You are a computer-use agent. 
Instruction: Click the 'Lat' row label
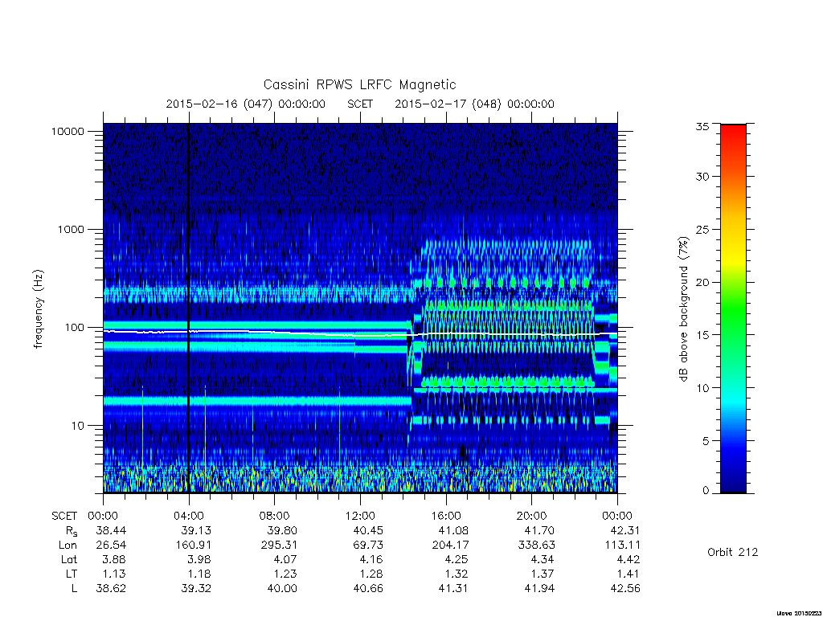click(69, 559)
